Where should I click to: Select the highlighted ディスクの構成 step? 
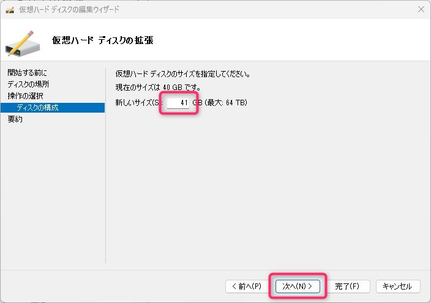(38, 108)
